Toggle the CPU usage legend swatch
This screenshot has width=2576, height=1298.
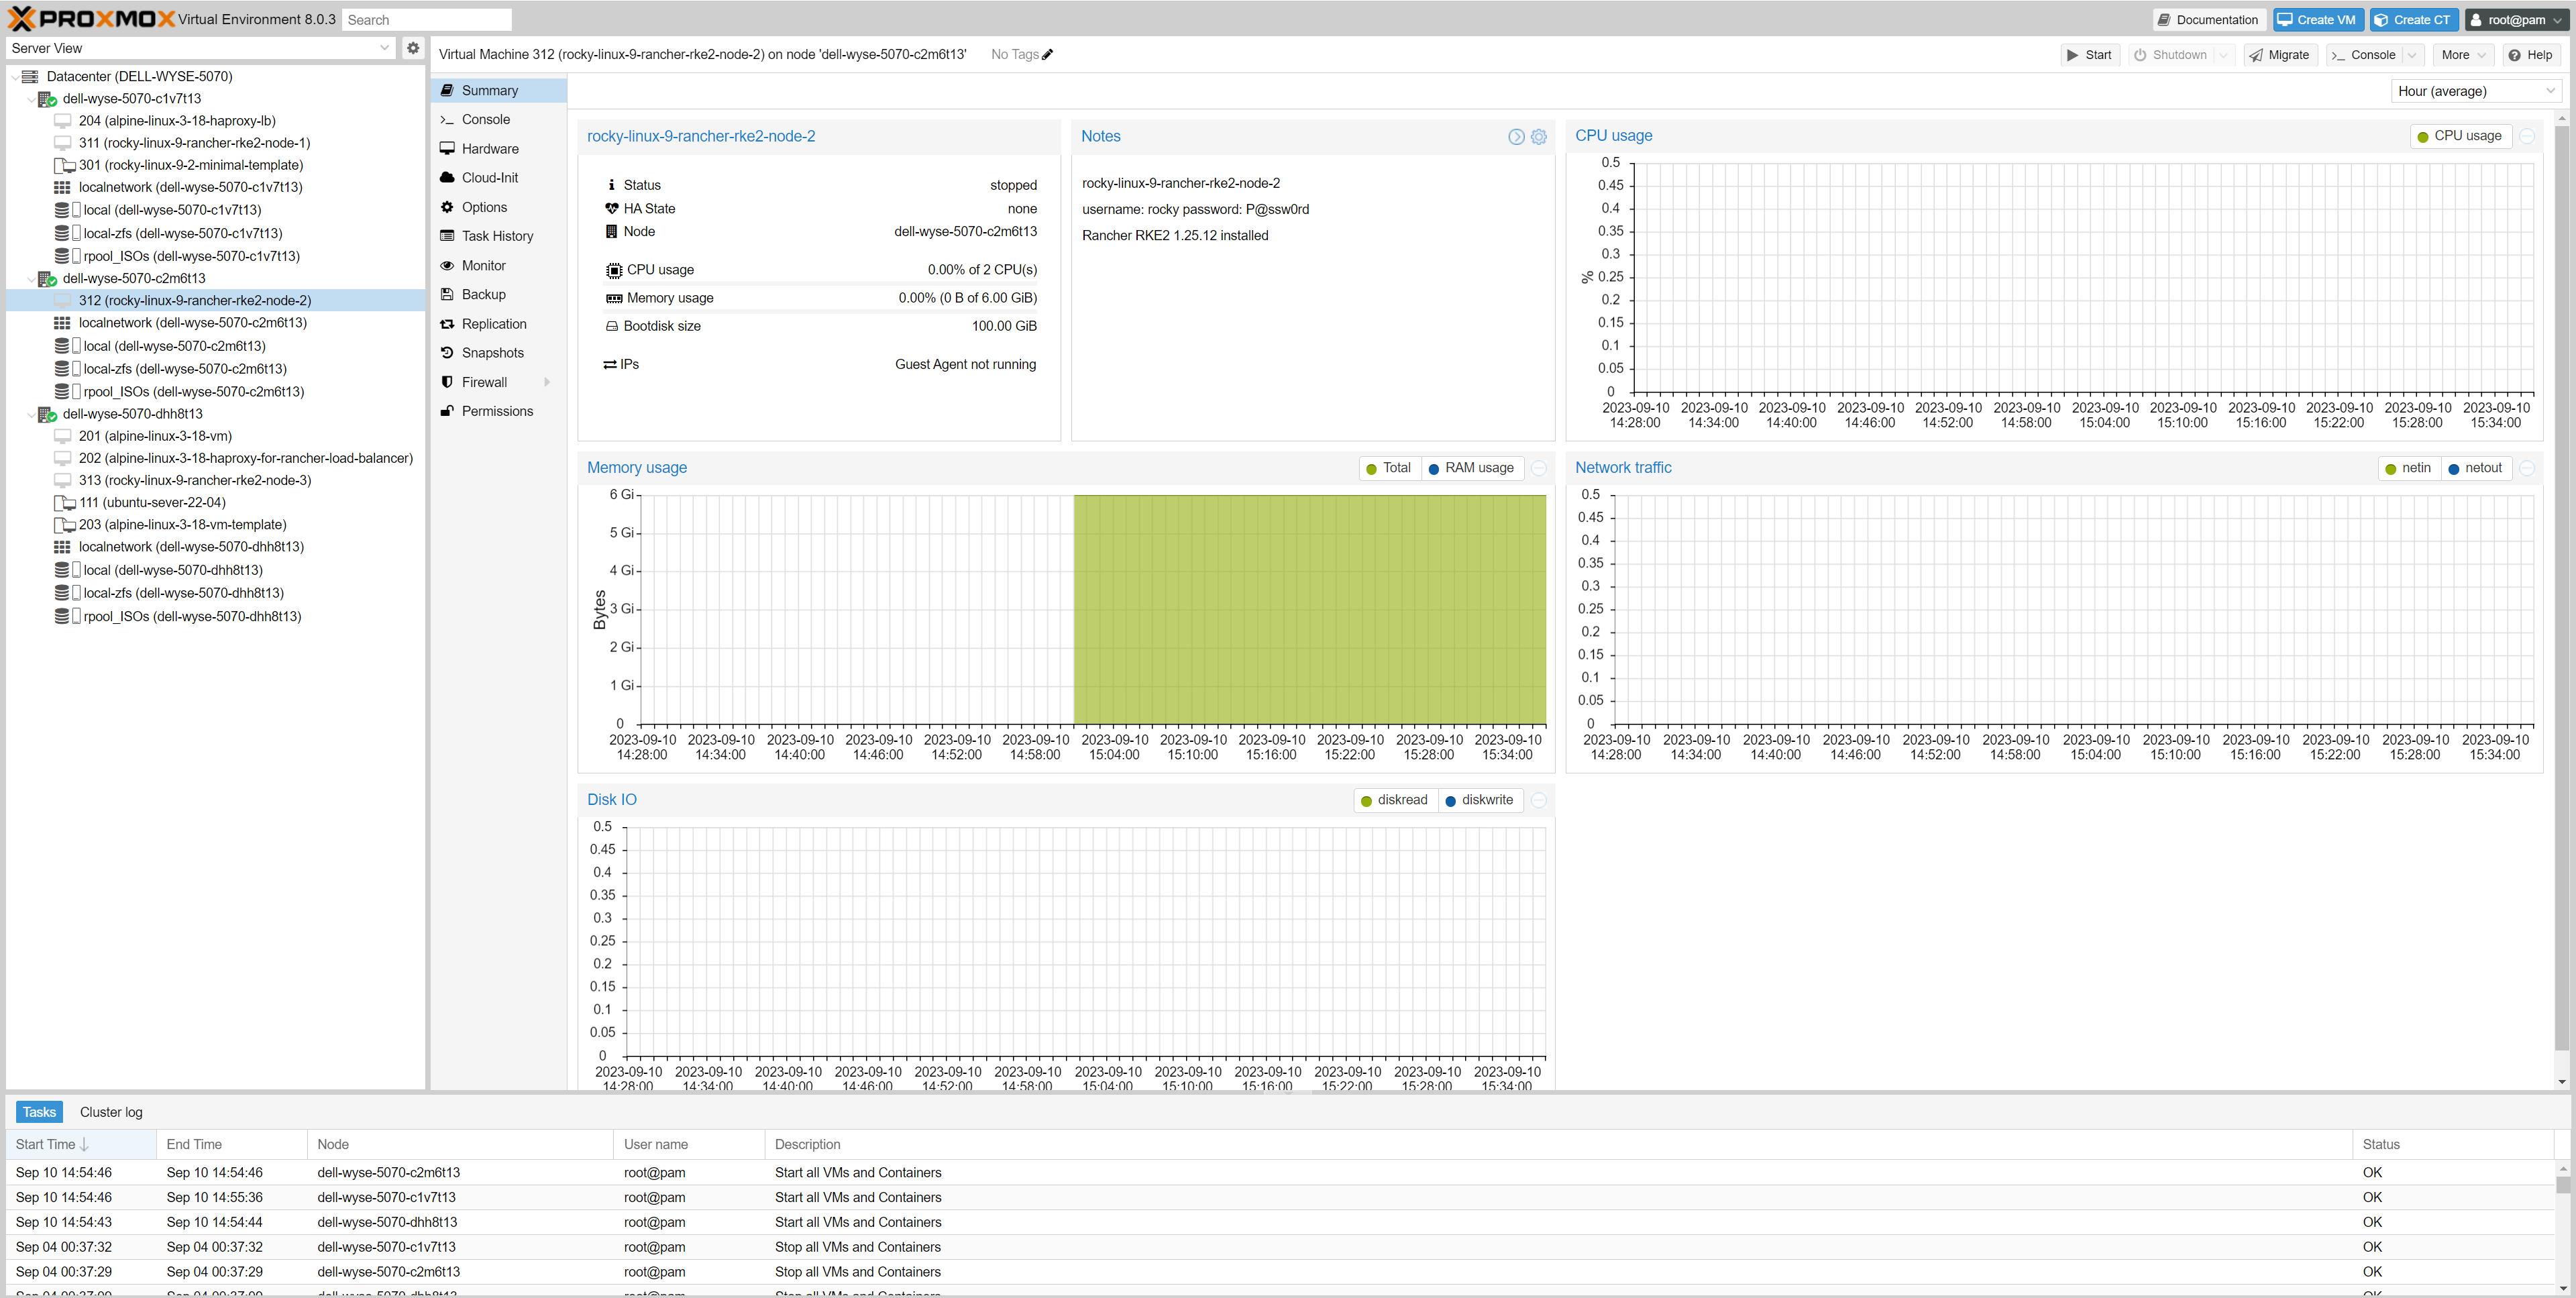tap(2422, 136)
